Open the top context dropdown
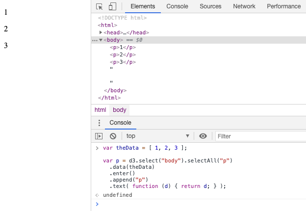306x211 pixels. pos(158,136)
